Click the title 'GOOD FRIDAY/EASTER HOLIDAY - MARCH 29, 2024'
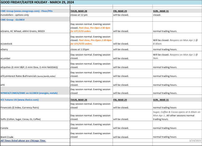 pyautogui.click(x=37, y=2)
